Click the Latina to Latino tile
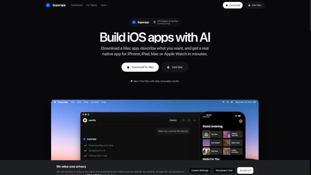Screen dimensions: 311x175 233,151
